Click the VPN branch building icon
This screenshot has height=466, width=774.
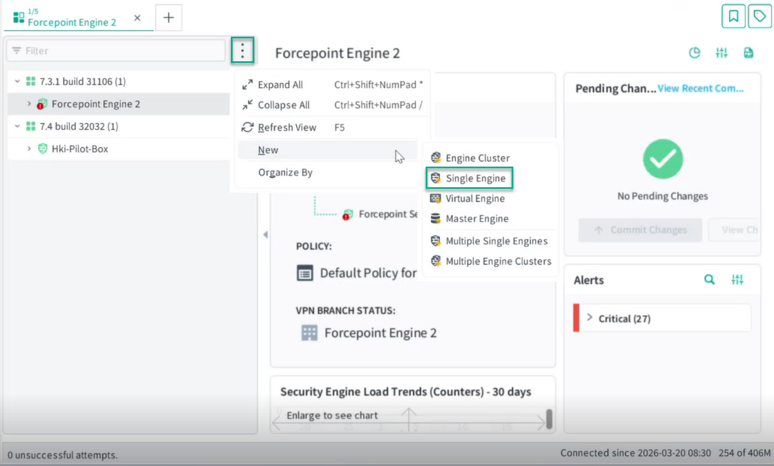[309, 333]
